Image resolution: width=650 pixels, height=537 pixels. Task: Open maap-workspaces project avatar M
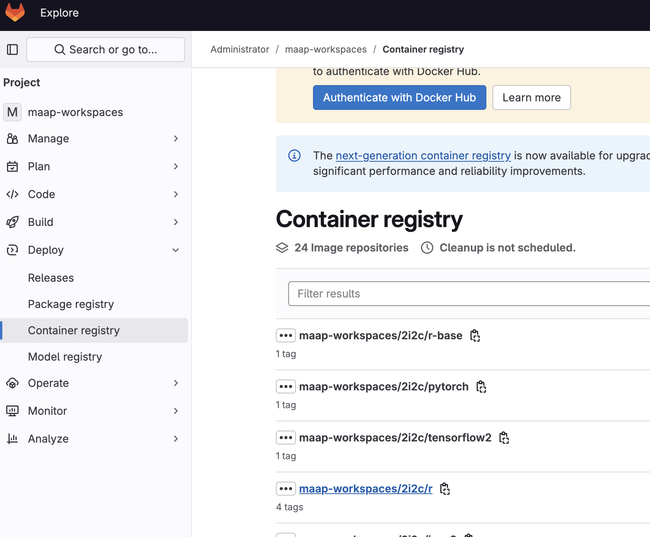click(x=12, y=112)
